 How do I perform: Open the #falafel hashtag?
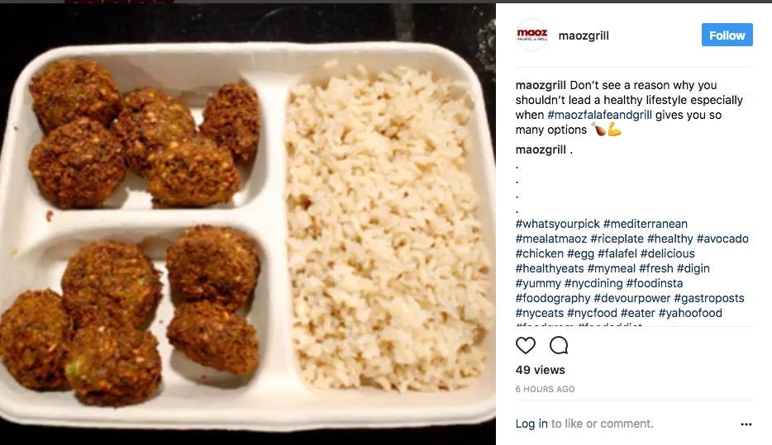coord(617,253)
